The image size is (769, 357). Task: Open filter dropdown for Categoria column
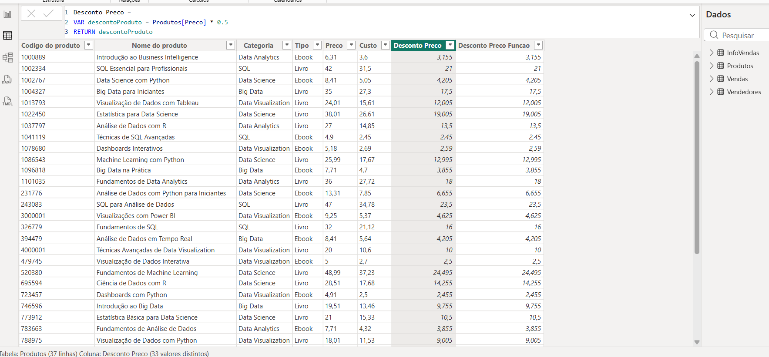pyautogui.click(x=287, y=45)
